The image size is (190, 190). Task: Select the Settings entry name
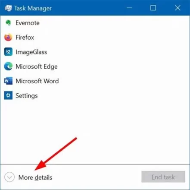[27, 96]
